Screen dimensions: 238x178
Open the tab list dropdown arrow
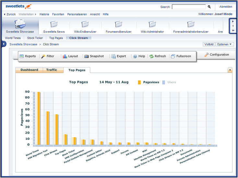coord(230,70)
